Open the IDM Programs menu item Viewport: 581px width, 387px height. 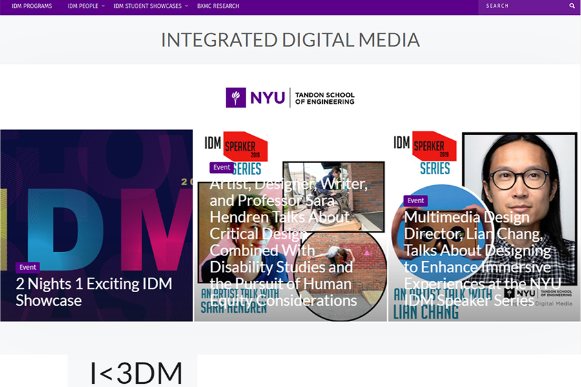coord(32,6)
